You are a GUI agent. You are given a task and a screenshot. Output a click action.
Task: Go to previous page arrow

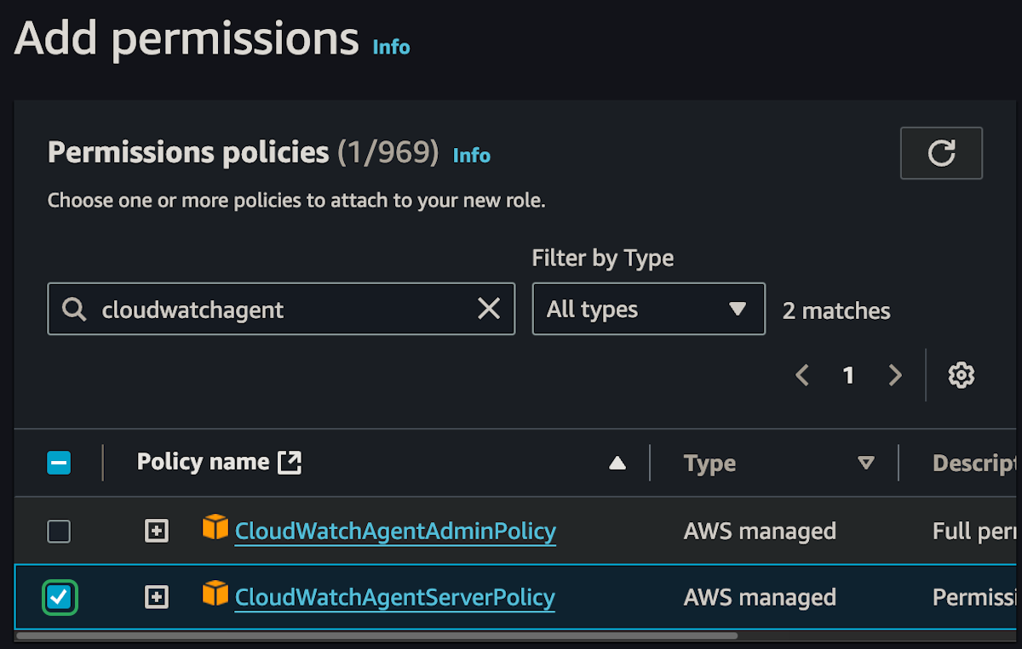(x=801, y=375)
